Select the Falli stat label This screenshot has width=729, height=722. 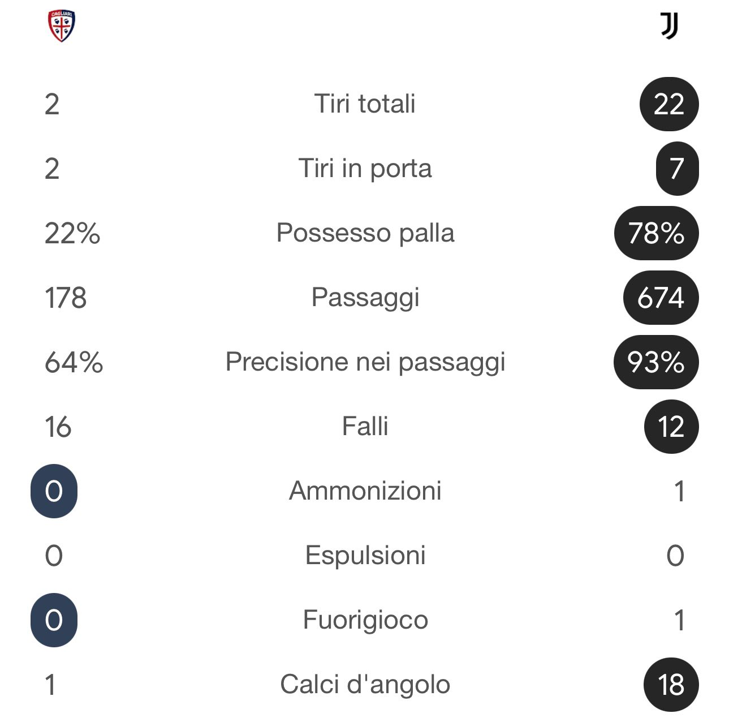[x=365, y=427]
